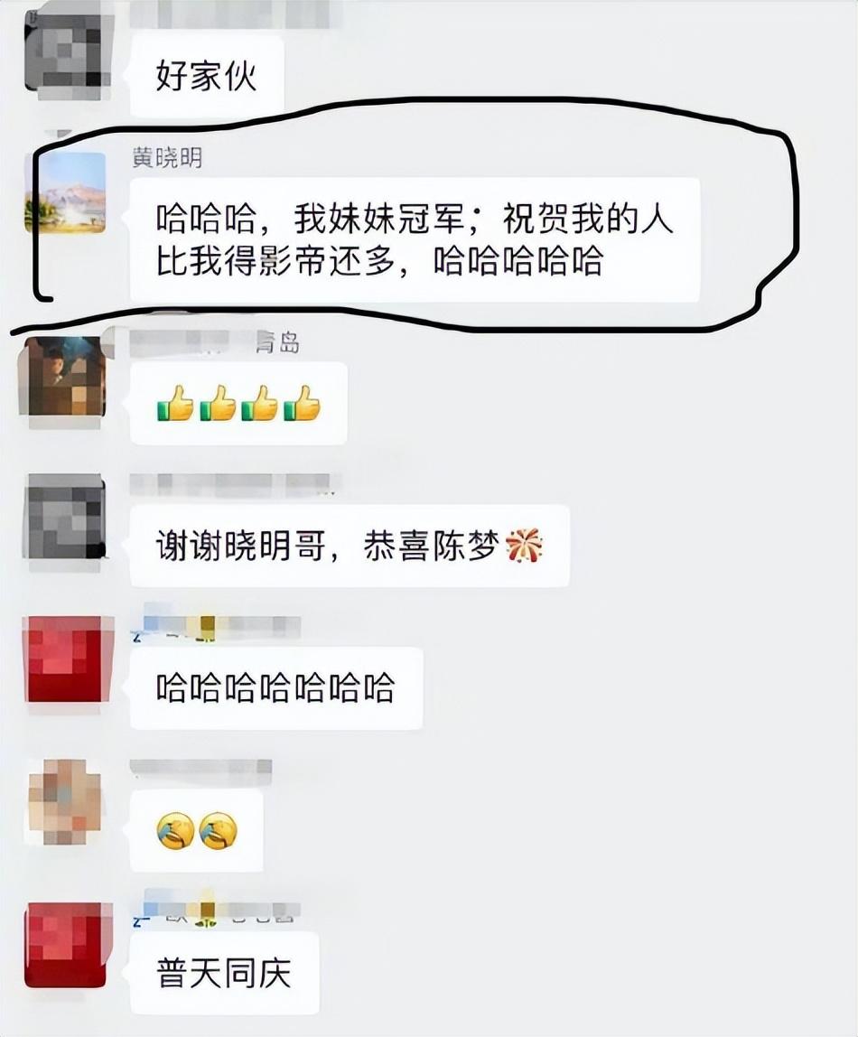Image resolution: width=858 pixels, height=1037 pixels.
Task: Tap the avatar beside the 好家伙 message
Action: (65, 51)
